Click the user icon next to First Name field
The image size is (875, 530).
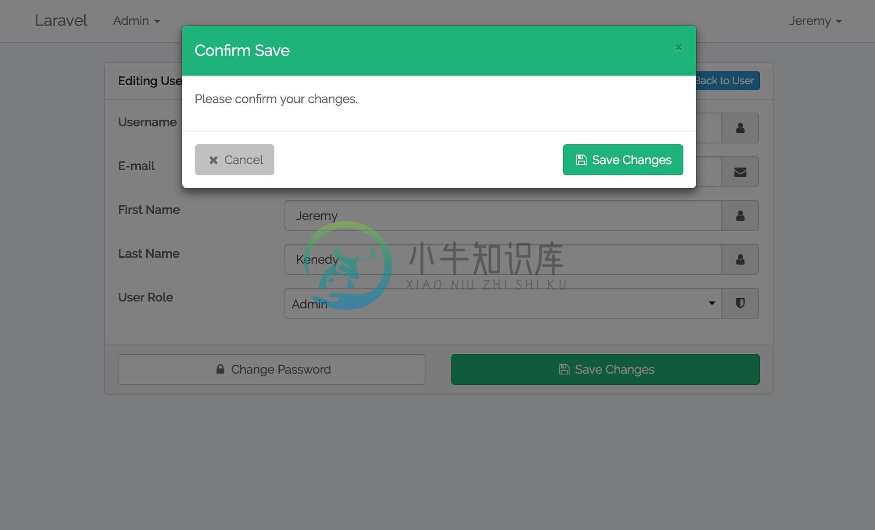pos(740,215)
